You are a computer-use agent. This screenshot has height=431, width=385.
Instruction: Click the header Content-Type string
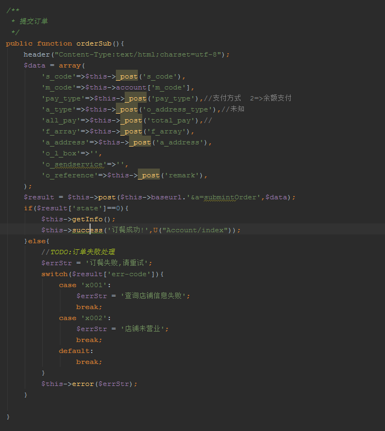pyautogui.click(x=138, y=54)
